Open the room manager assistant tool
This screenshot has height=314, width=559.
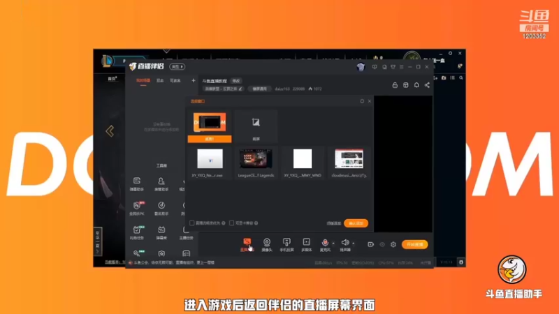(161, 184)
